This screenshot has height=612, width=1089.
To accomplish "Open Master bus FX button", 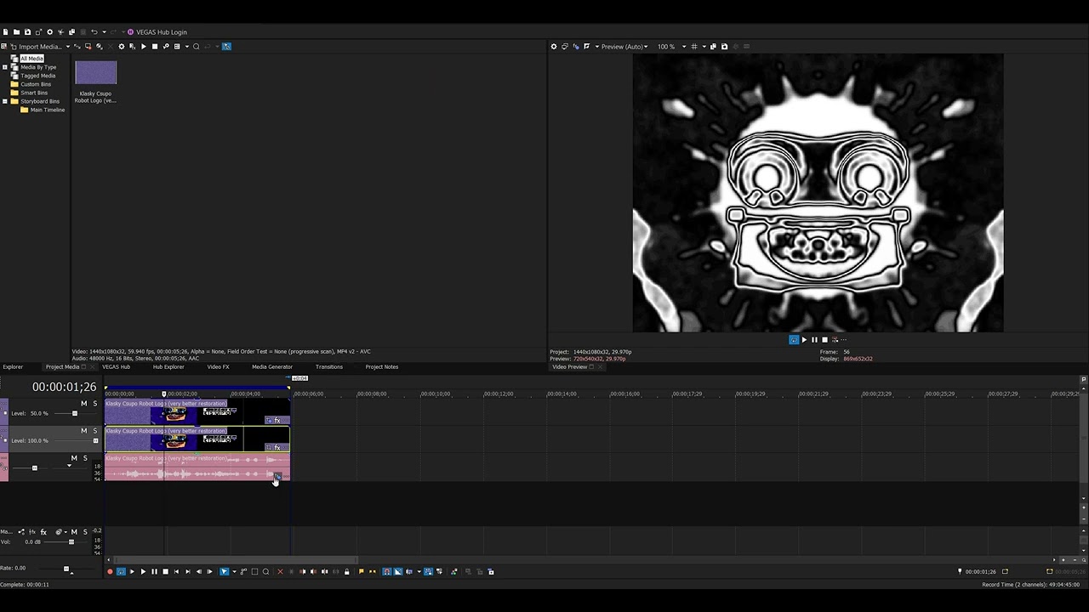I will (43, 532).
